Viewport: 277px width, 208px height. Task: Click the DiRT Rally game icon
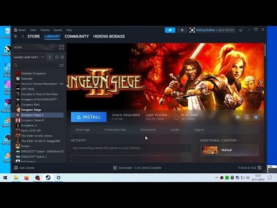(x=18, y=89)
